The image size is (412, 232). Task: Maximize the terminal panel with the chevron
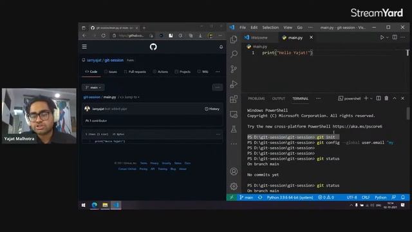395,98
